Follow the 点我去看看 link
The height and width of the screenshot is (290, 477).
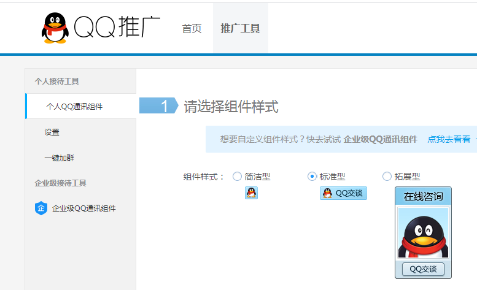(449, 139)
